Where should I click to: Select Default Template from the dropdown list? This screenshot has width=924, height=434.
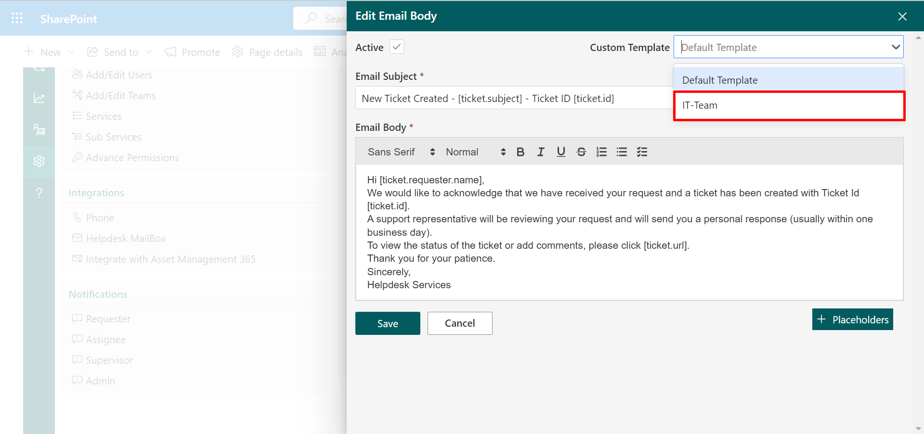(x=789, y=80)
